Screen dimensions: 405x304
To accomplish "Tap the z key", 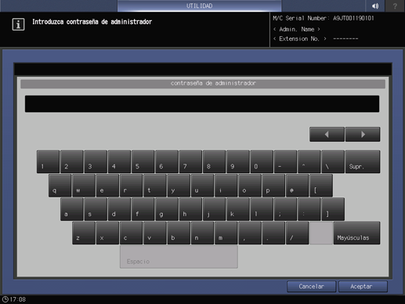I will (x=84, y=233).
